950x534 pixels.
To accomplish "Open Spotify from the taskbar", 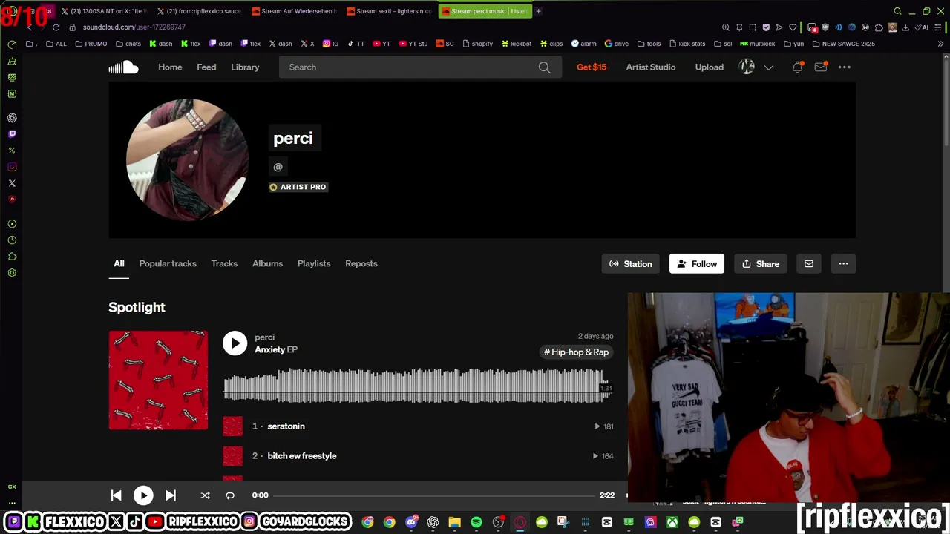I will (x=476, y=522).
